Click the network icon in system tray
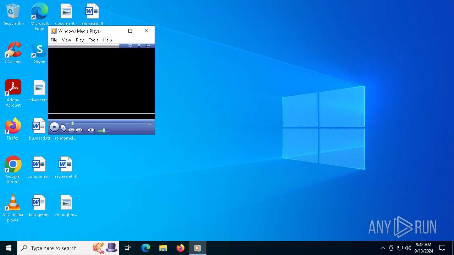Image resolution: width=454 pixels, height=255 pixels. [x=400, y=248]
